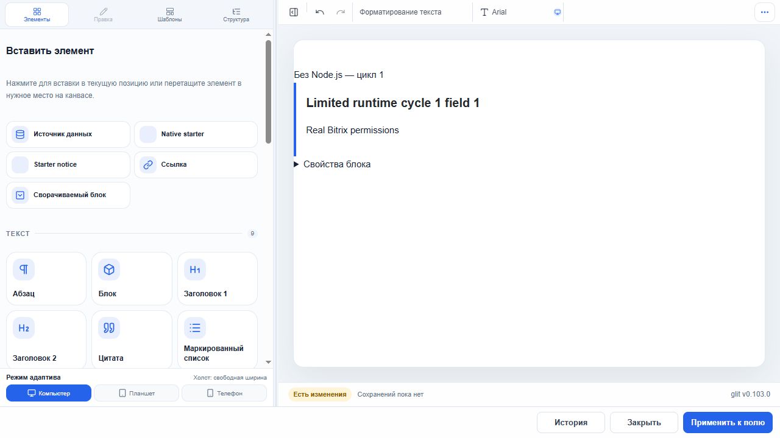780x438 pixels.
Task: Click the Применить к полю button
Action: (x=728, y=423)
